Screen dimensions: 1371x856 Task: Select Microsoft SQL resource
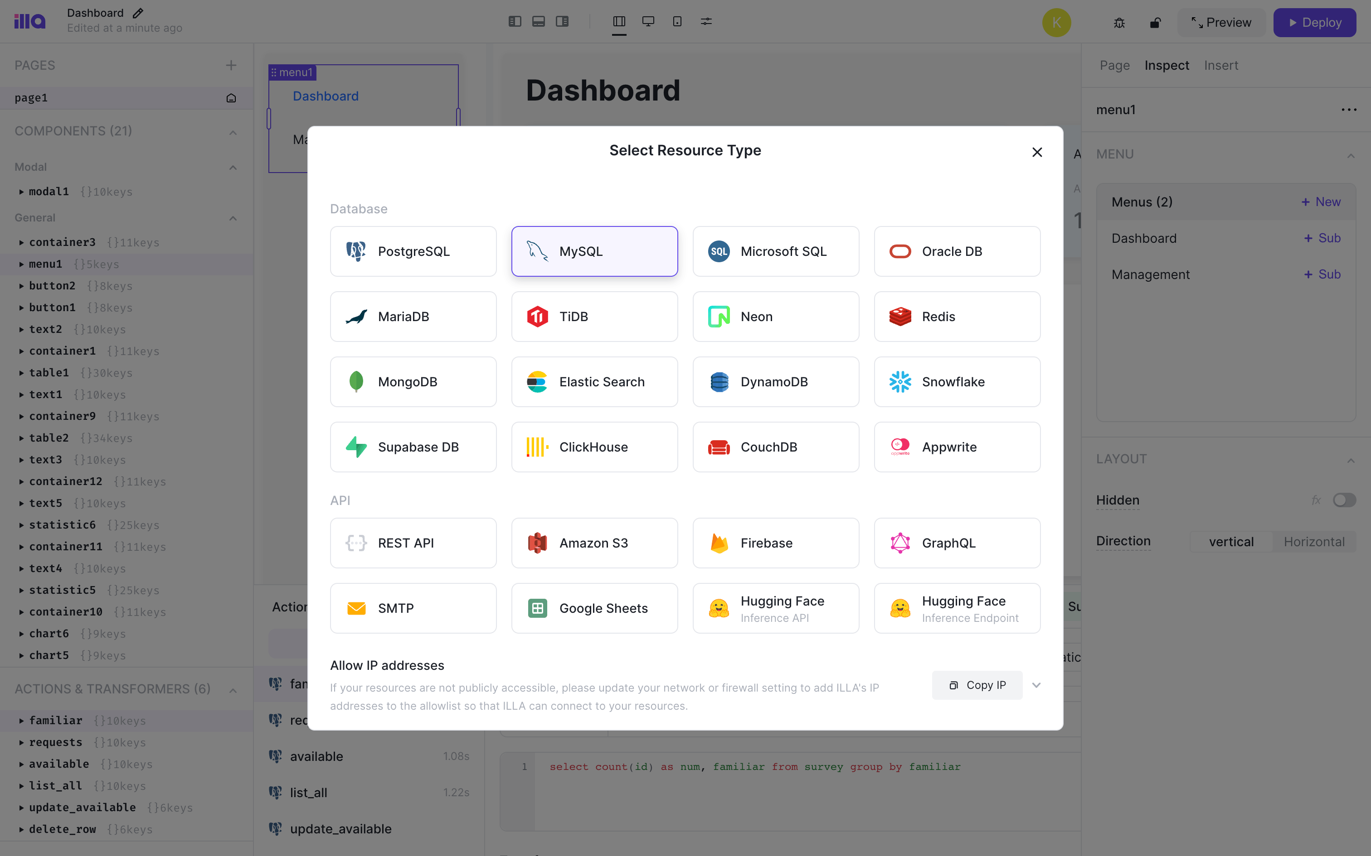[x=776, y=251]
